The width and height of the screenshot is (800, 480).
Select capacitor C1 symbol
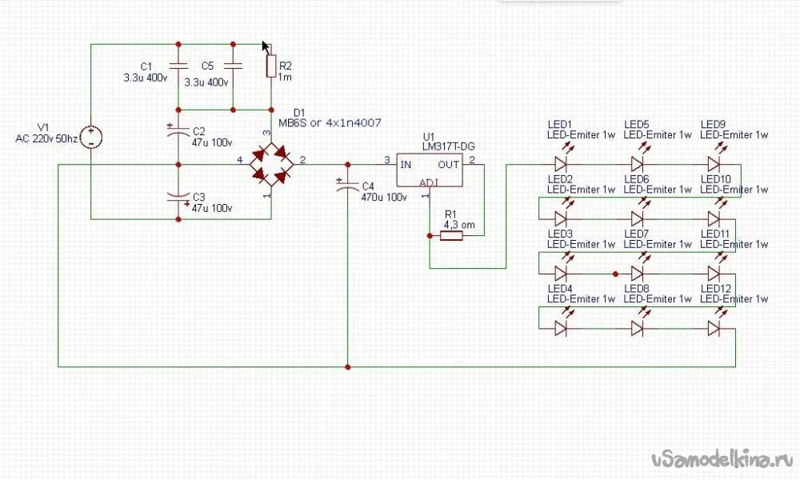coord(178,66)
